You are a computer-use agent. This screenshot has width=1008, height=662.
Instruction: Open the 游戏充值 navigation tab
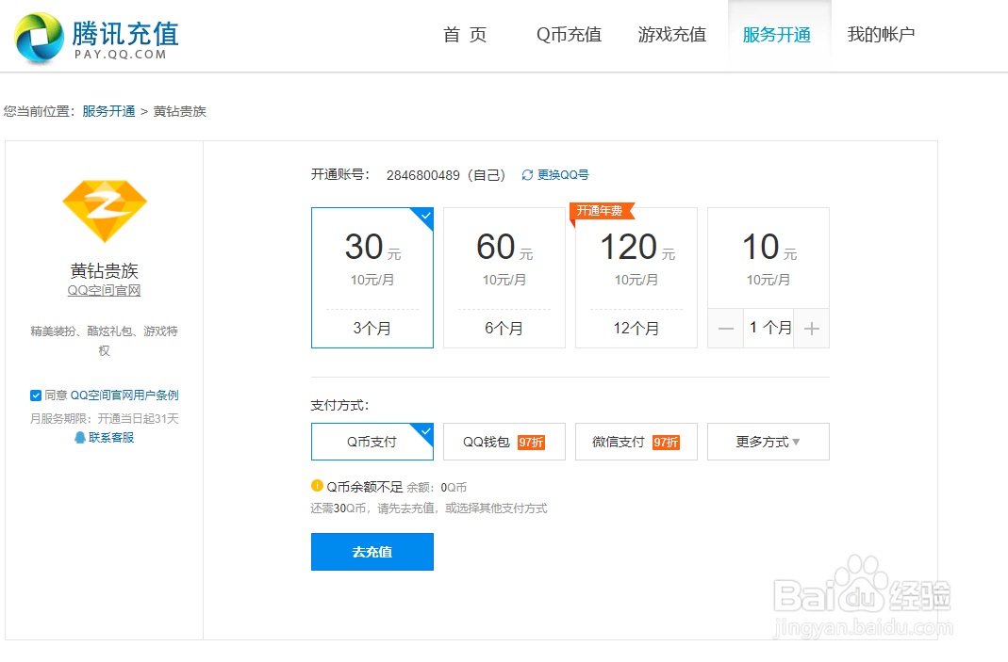pyautogui.click(x=671, y=35)
